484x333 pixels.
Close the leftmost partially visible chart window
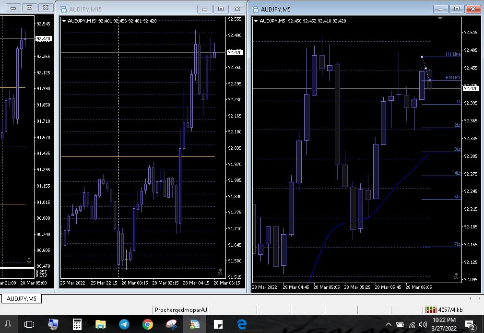click(x=46, y=8)
